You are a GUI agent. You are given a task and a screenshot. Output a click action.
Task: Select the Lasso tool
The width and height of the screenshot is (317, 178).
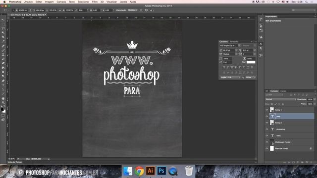click(3, 29)
